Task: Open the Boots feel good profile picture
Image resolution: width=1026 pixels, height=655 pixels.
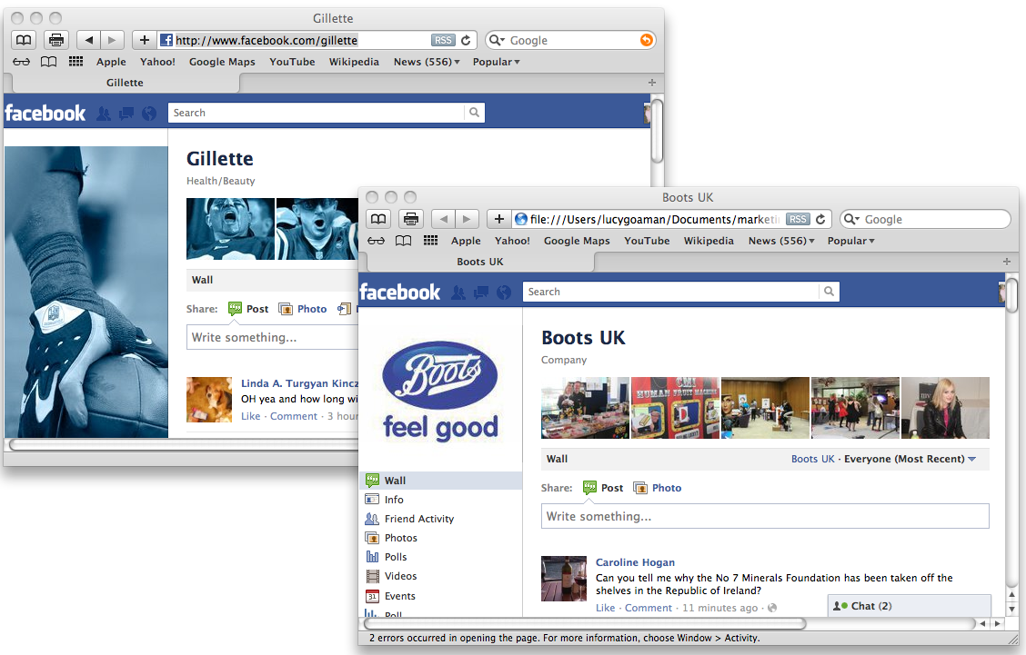Action: click(x=440, y=391)
